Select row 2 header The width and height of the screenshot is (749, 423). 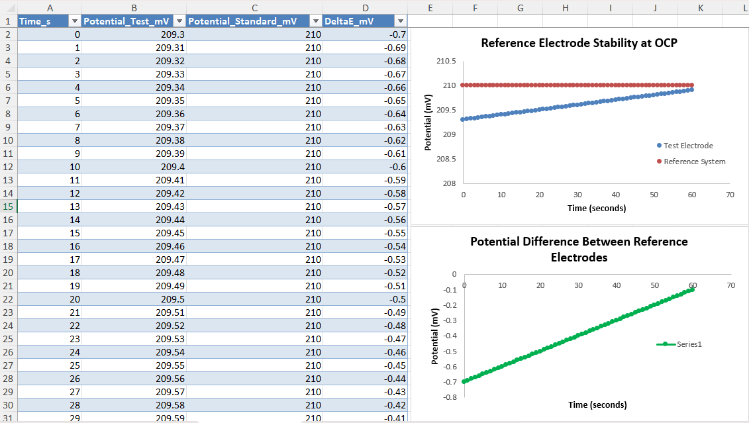8,34
